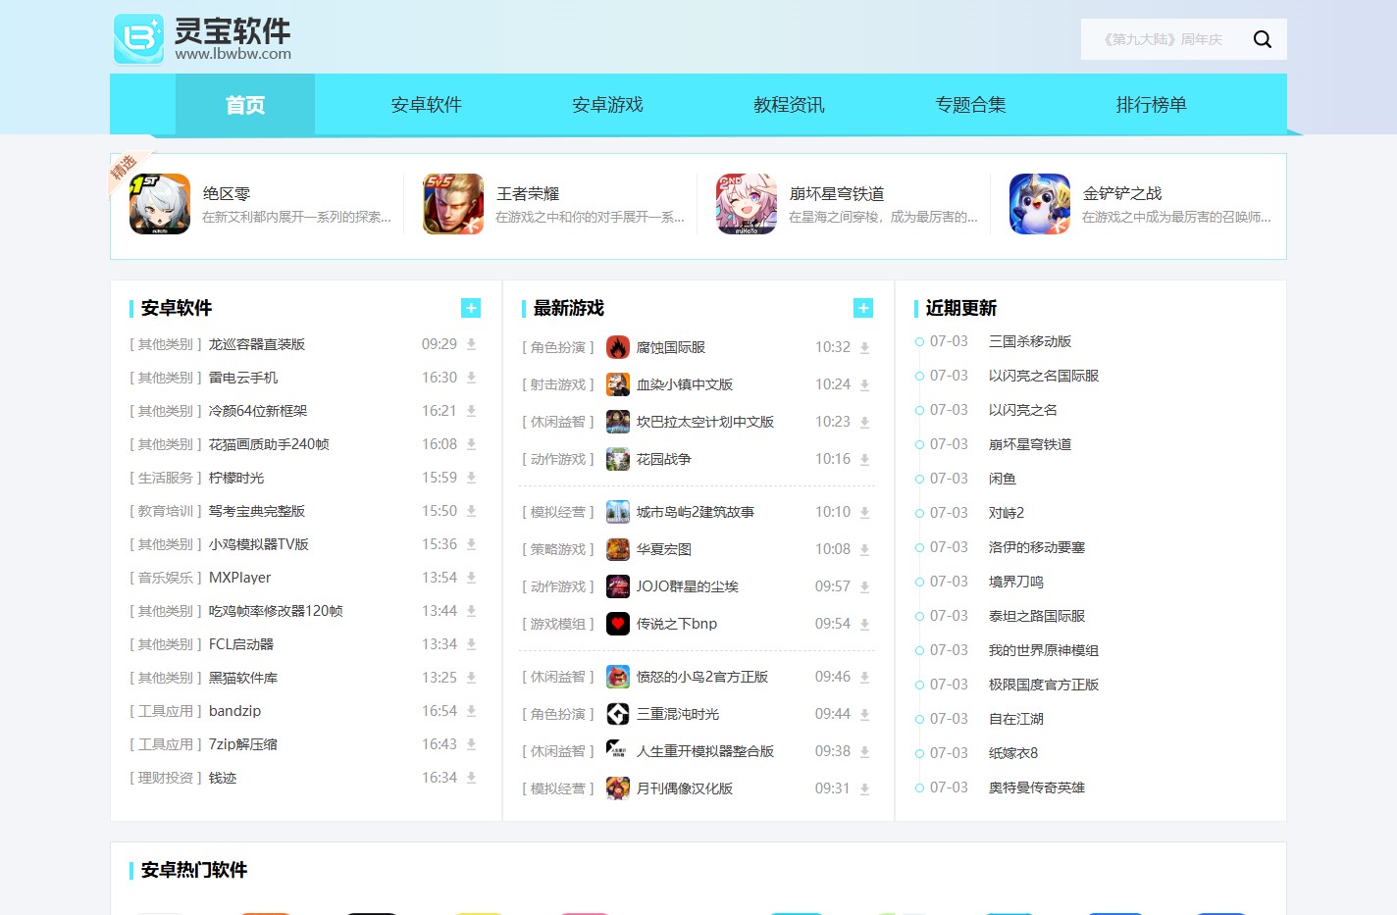Click the 腐蚀国际服 game icon
The height and width of the screenshot is (915, 1397).
click(618, 347)
